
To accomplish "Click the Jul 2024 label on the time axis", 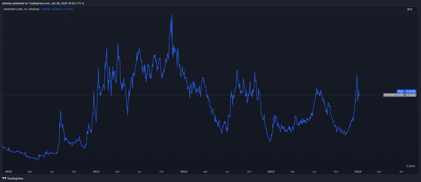I will coord(401,171).
